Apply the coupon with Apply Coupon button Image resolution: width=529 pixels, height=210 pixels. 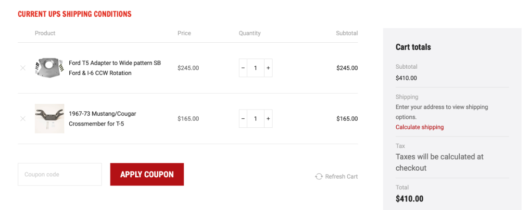click(x=147, y=174)
